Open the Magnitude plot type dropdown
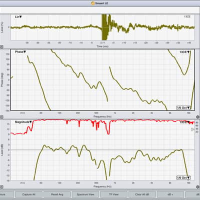 (x=23, y=122)
